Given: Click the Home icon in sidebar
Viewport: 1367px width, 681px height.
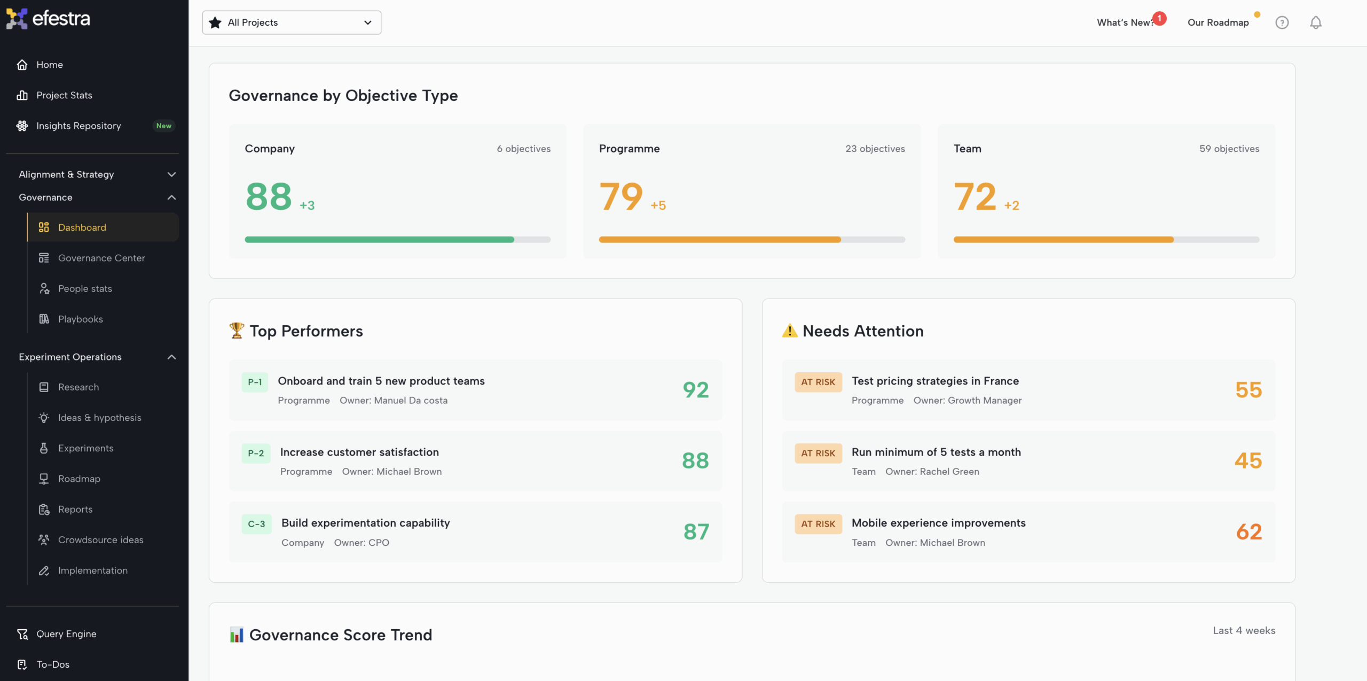Looking at the screenshot, I should [x=22, y=65].
